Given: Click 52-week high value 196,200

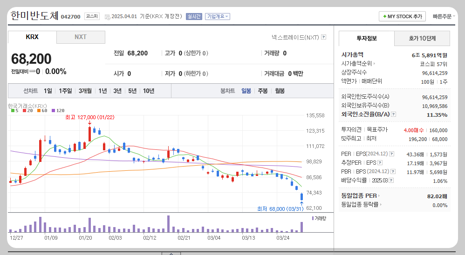Looking at the screenshot, I should 417,139.
